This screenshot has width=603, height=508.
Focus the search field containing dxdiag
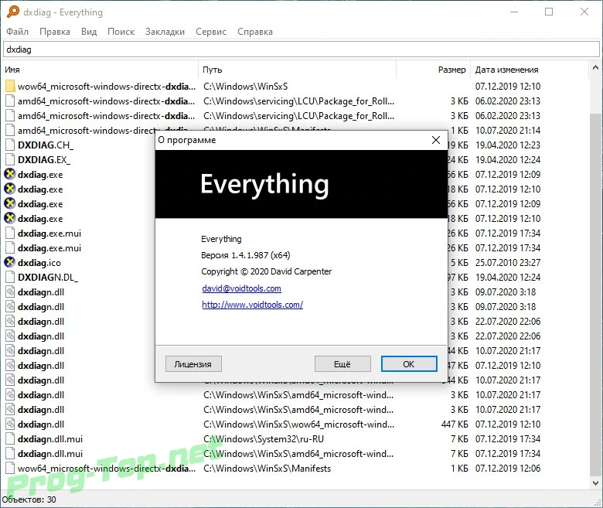coord(301,49)
